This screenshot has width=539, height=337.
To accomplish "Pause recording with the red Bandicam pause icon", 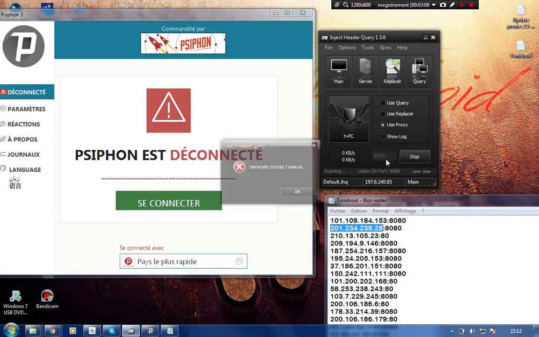I will (462, 5).
